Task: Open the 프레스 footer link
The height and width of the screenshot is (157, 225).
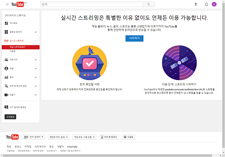Action: pos(18,147)
